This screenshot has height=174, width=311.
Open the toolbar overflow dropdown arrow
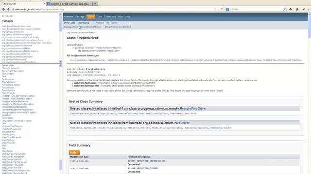pos(309,9)
